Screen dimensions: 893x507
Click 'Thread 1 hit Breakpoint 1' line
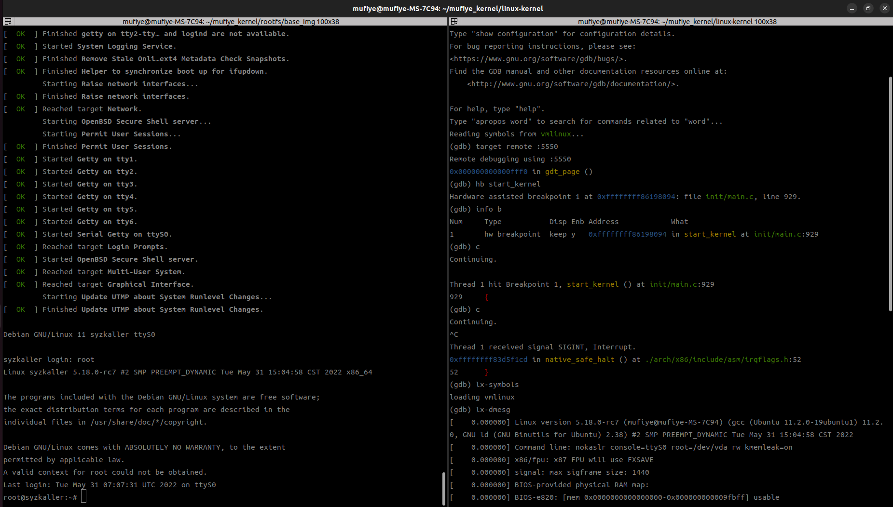tap(582, 284)
